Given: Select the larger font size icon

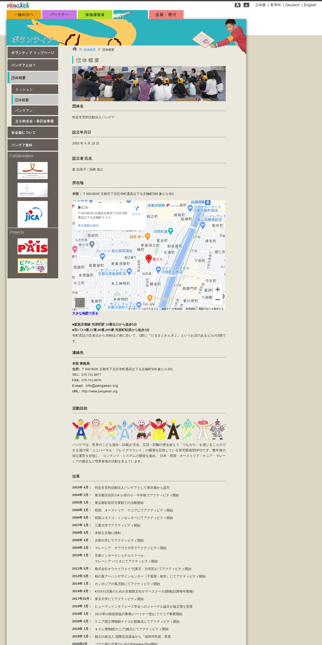Looking at the screenshot, I should (237, 5).
